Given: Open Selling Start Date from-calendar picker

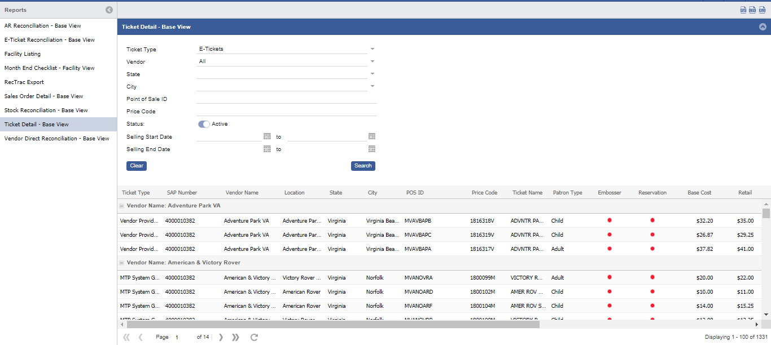Looking at the screenshot, I should 267,136.
